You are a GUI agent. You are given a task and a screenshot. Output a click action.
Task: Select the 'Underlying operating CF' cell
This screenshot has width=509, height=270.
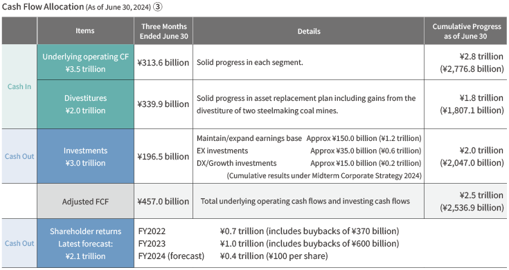pos(85,62)
